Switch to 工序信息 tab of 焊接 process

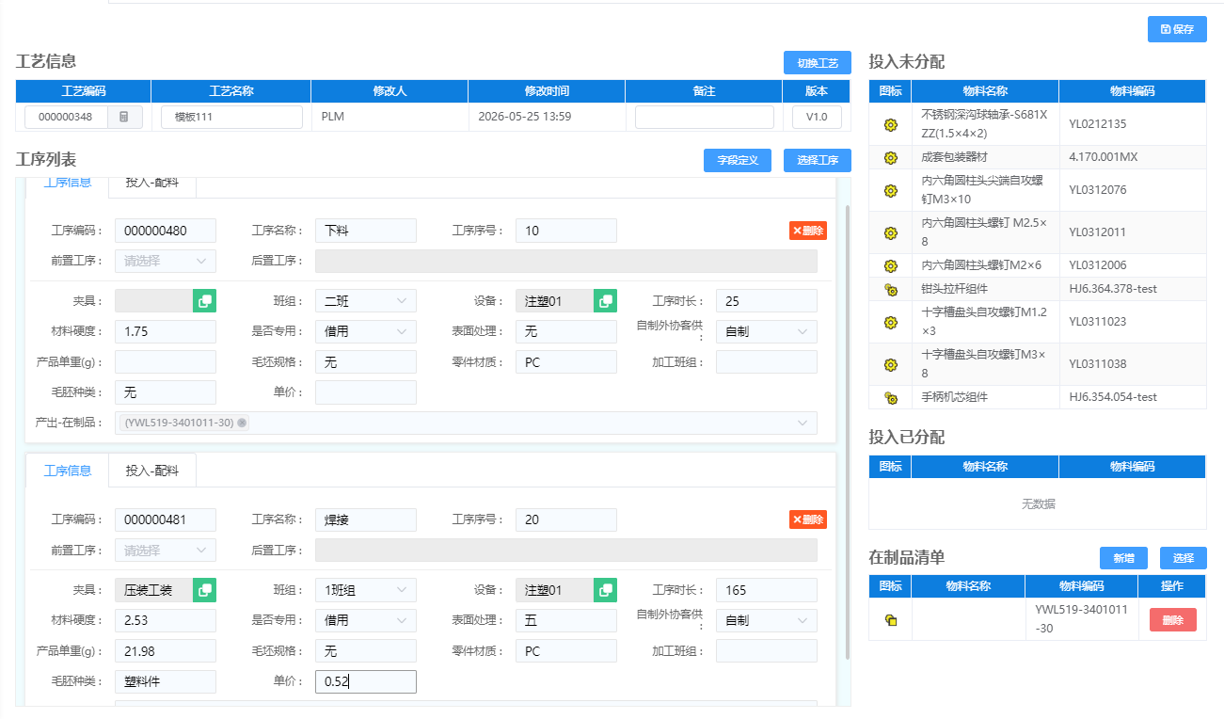pyautogui.click(x=68, y=471)
